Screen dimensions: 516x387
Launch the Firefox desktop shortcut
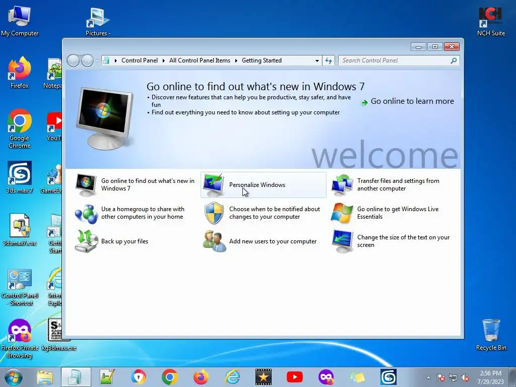pyautogui.click(x=20, y=73)
